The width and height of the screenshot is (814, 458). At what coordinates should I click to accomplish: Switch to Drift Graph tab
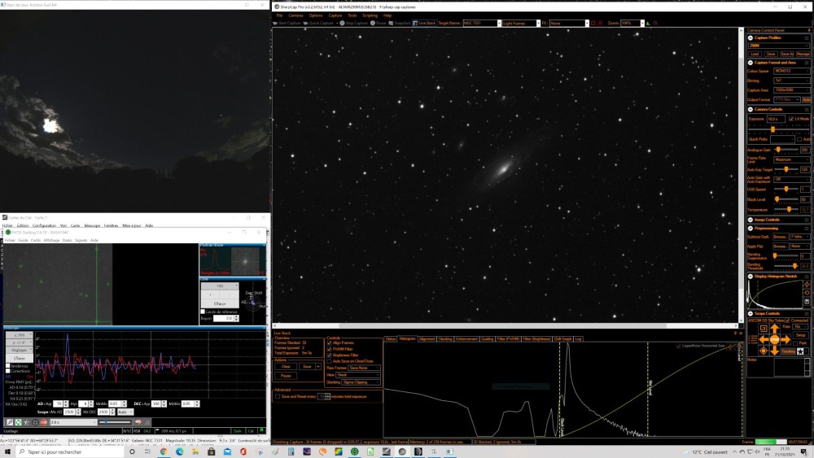point(563,338)
